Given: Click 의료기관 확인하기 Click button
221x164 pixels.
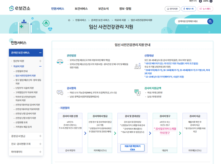Looking at the screenshot, I should click(x=133, y=148).
